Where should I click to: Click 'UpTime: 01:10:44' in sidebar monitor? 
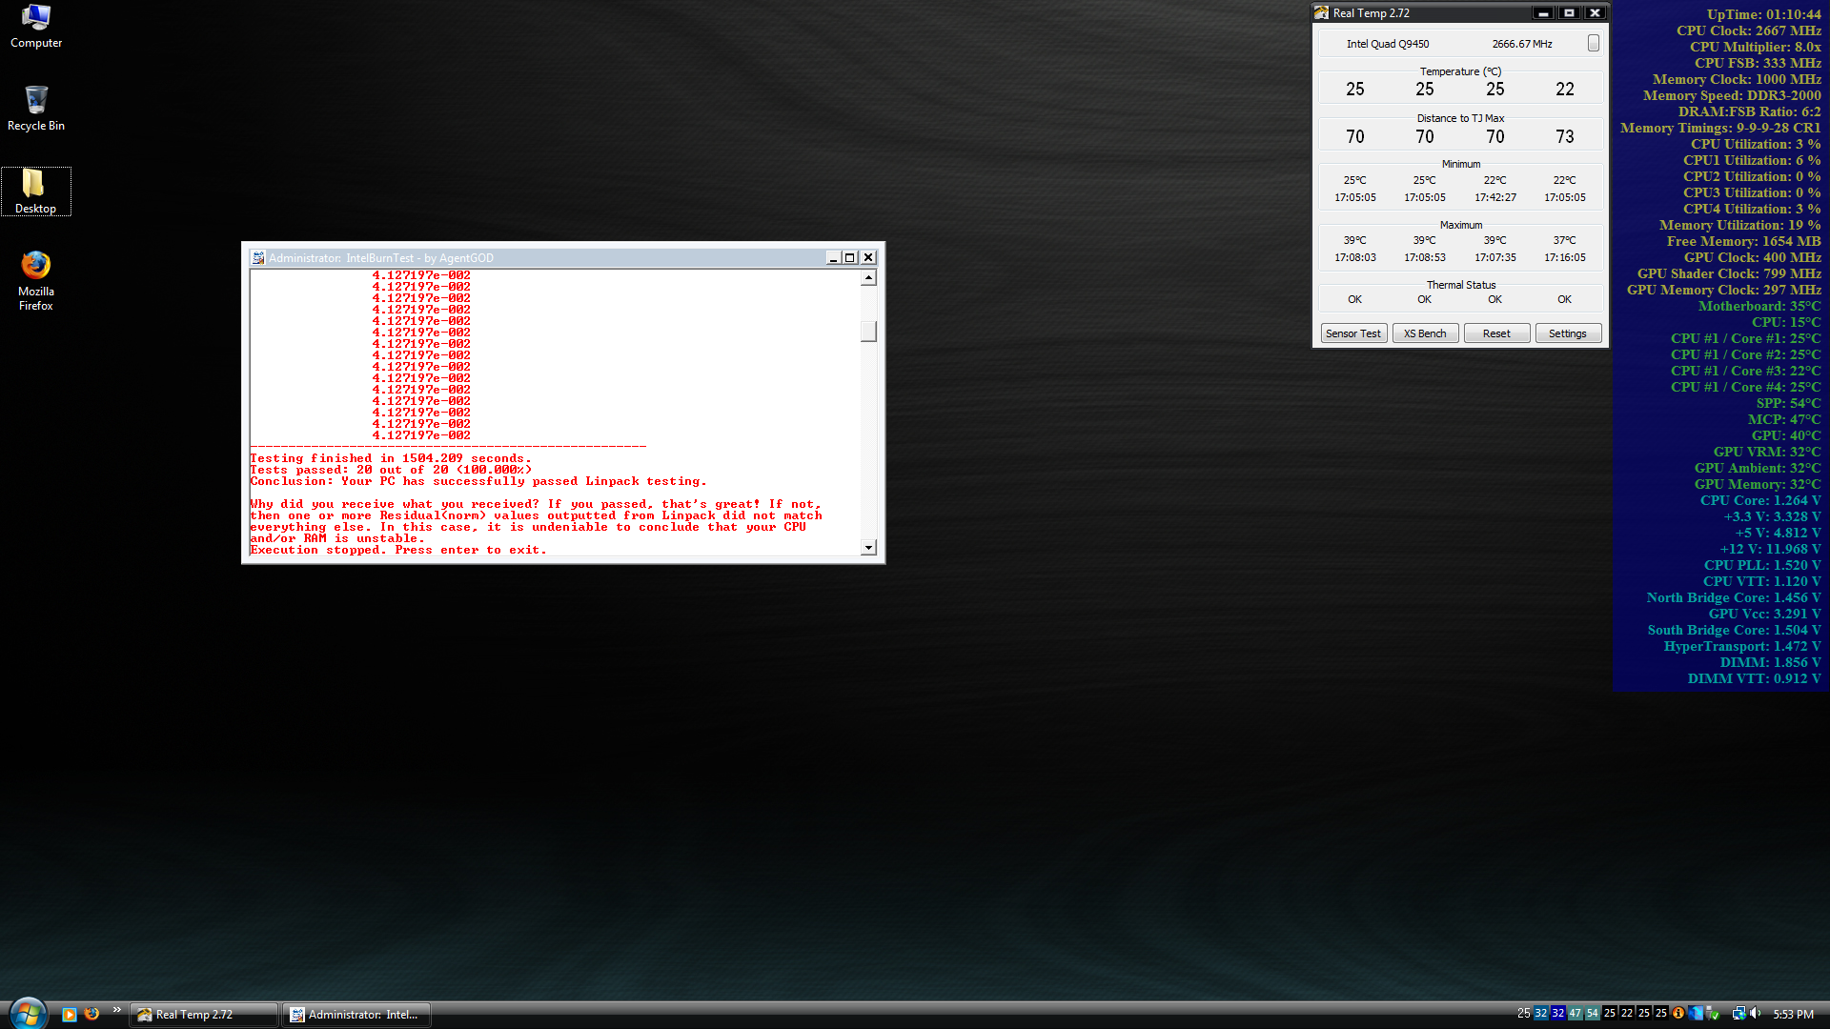click(1763, 14)
